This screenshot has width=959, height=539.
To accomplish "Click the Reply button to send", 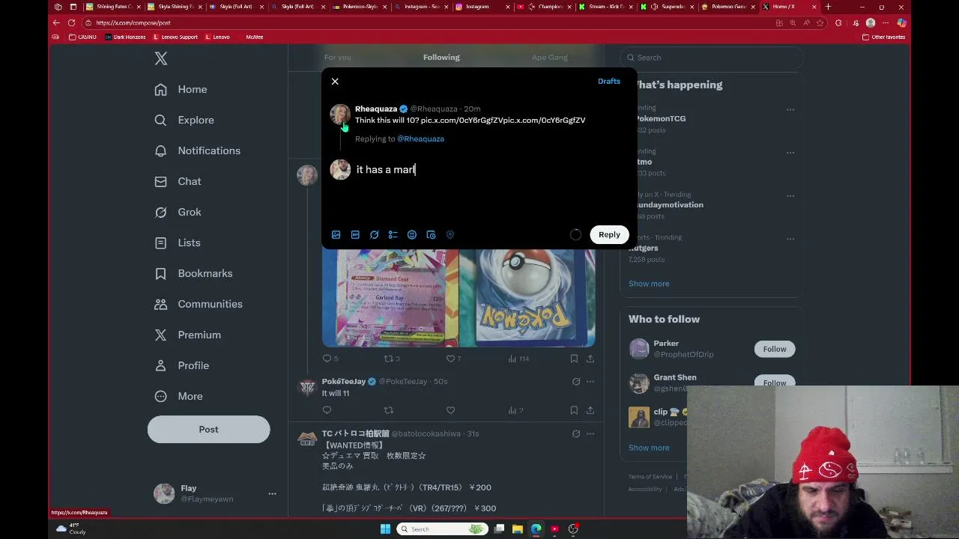I will (x=609, y=234).
